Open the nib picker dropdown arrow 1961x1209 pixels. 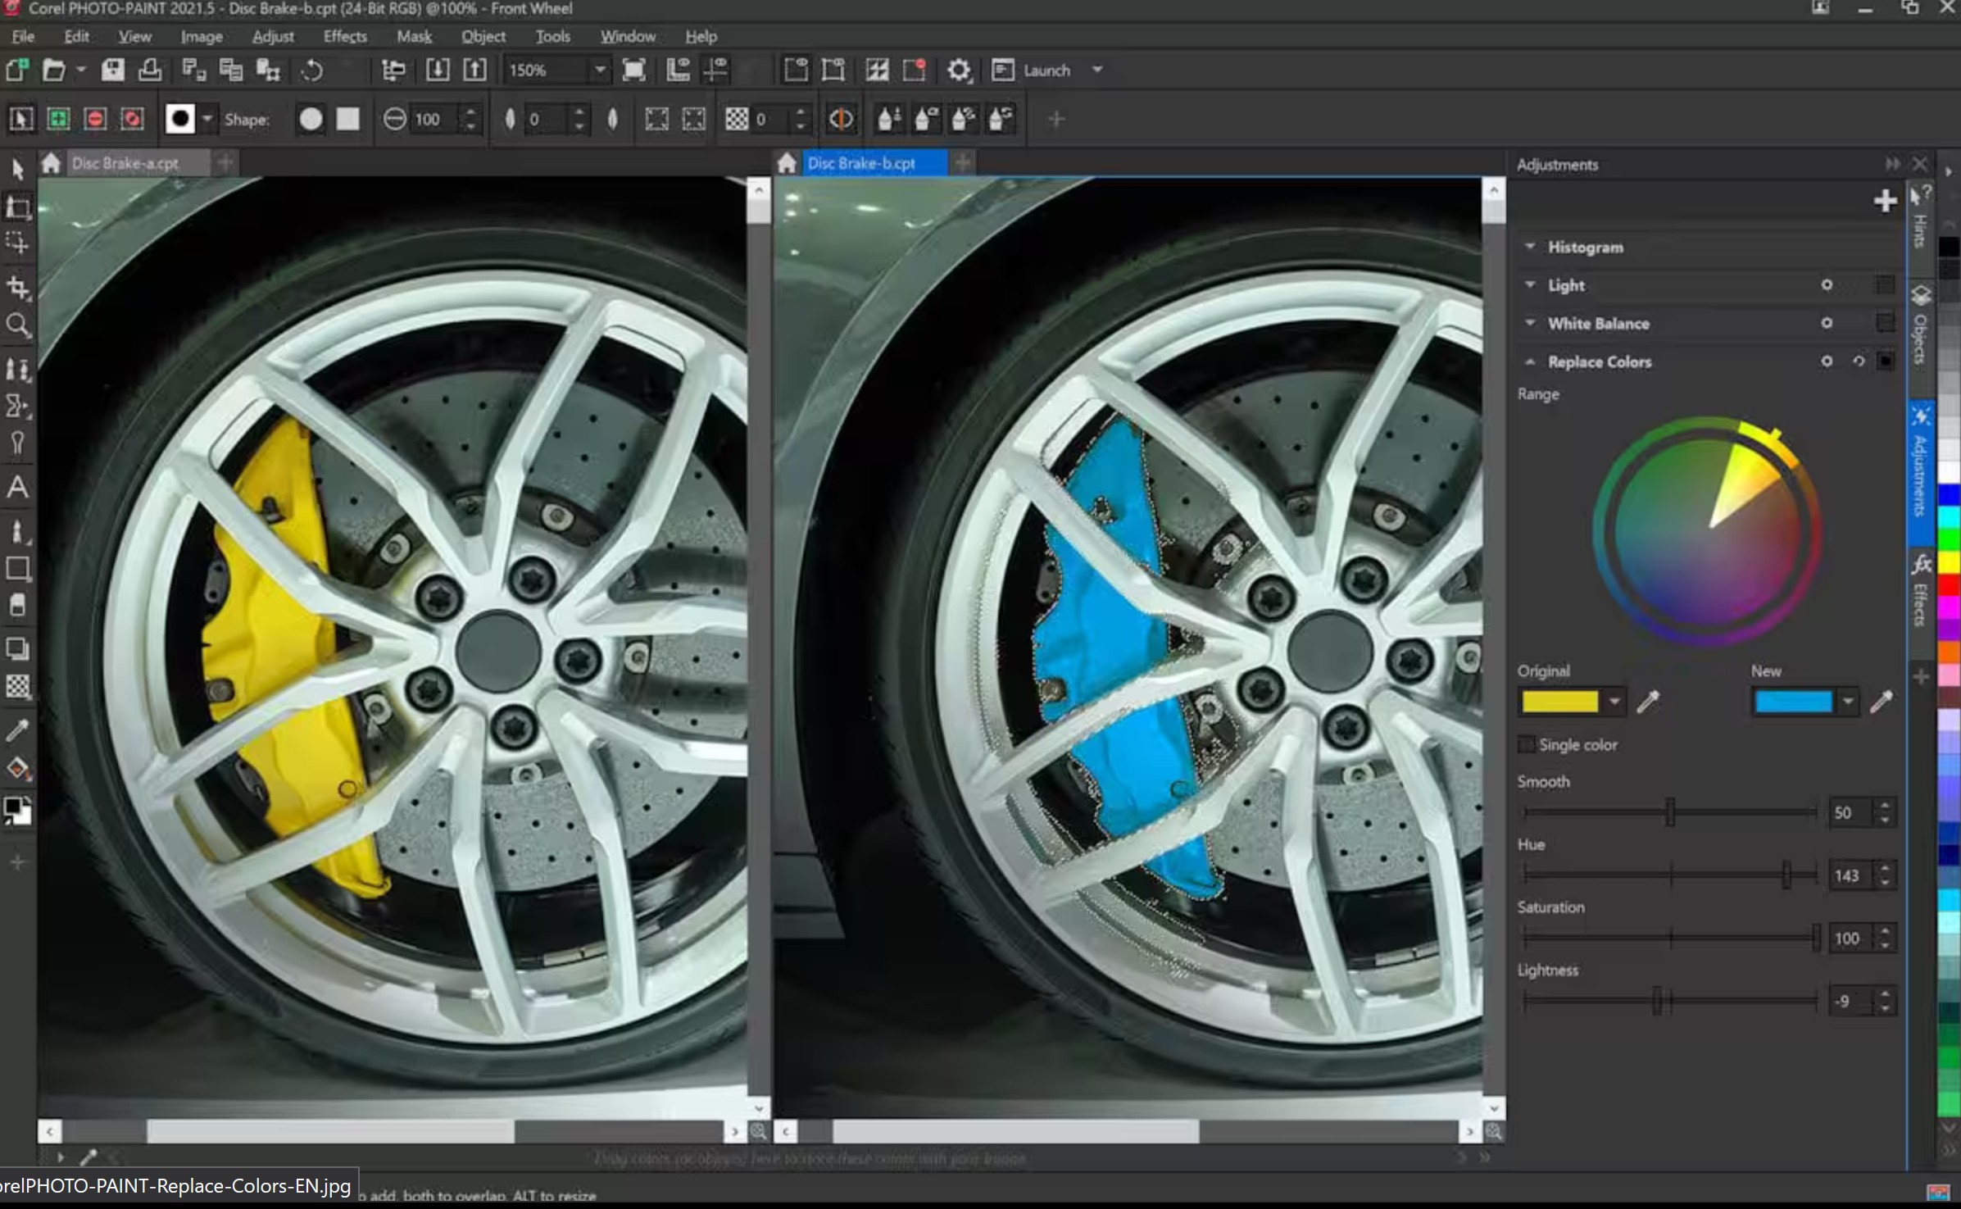207,119
